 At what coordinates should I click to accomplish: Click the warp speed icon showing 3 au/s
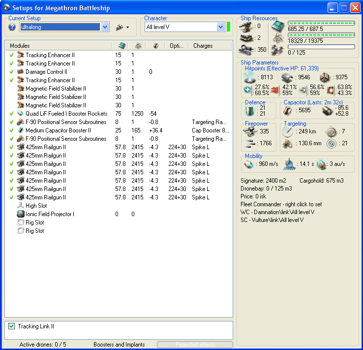tap(321, 164)
